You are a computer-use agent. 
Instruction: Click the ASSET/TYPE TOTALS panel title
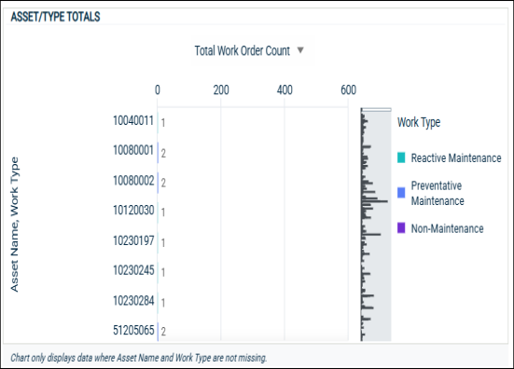55,17
